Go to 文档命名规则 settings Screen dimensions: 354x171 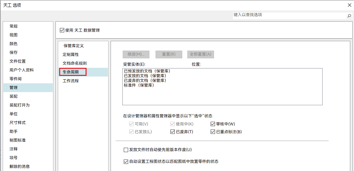75,63
